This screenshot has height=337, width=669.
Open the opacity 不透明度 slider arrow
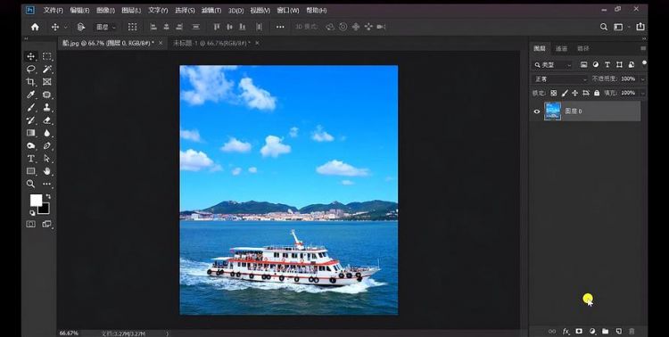[642, 79]
